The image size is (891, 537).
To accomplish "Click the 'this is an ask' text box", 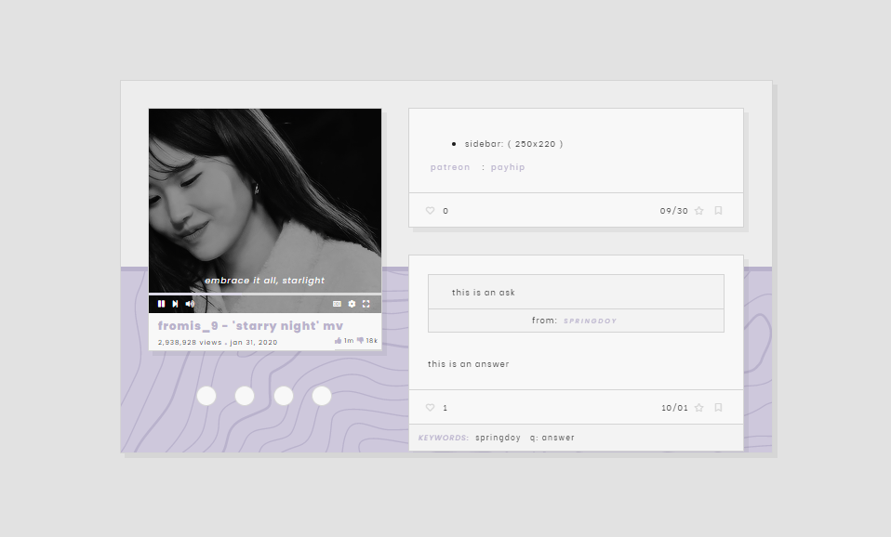I will [x=576, y=292].
